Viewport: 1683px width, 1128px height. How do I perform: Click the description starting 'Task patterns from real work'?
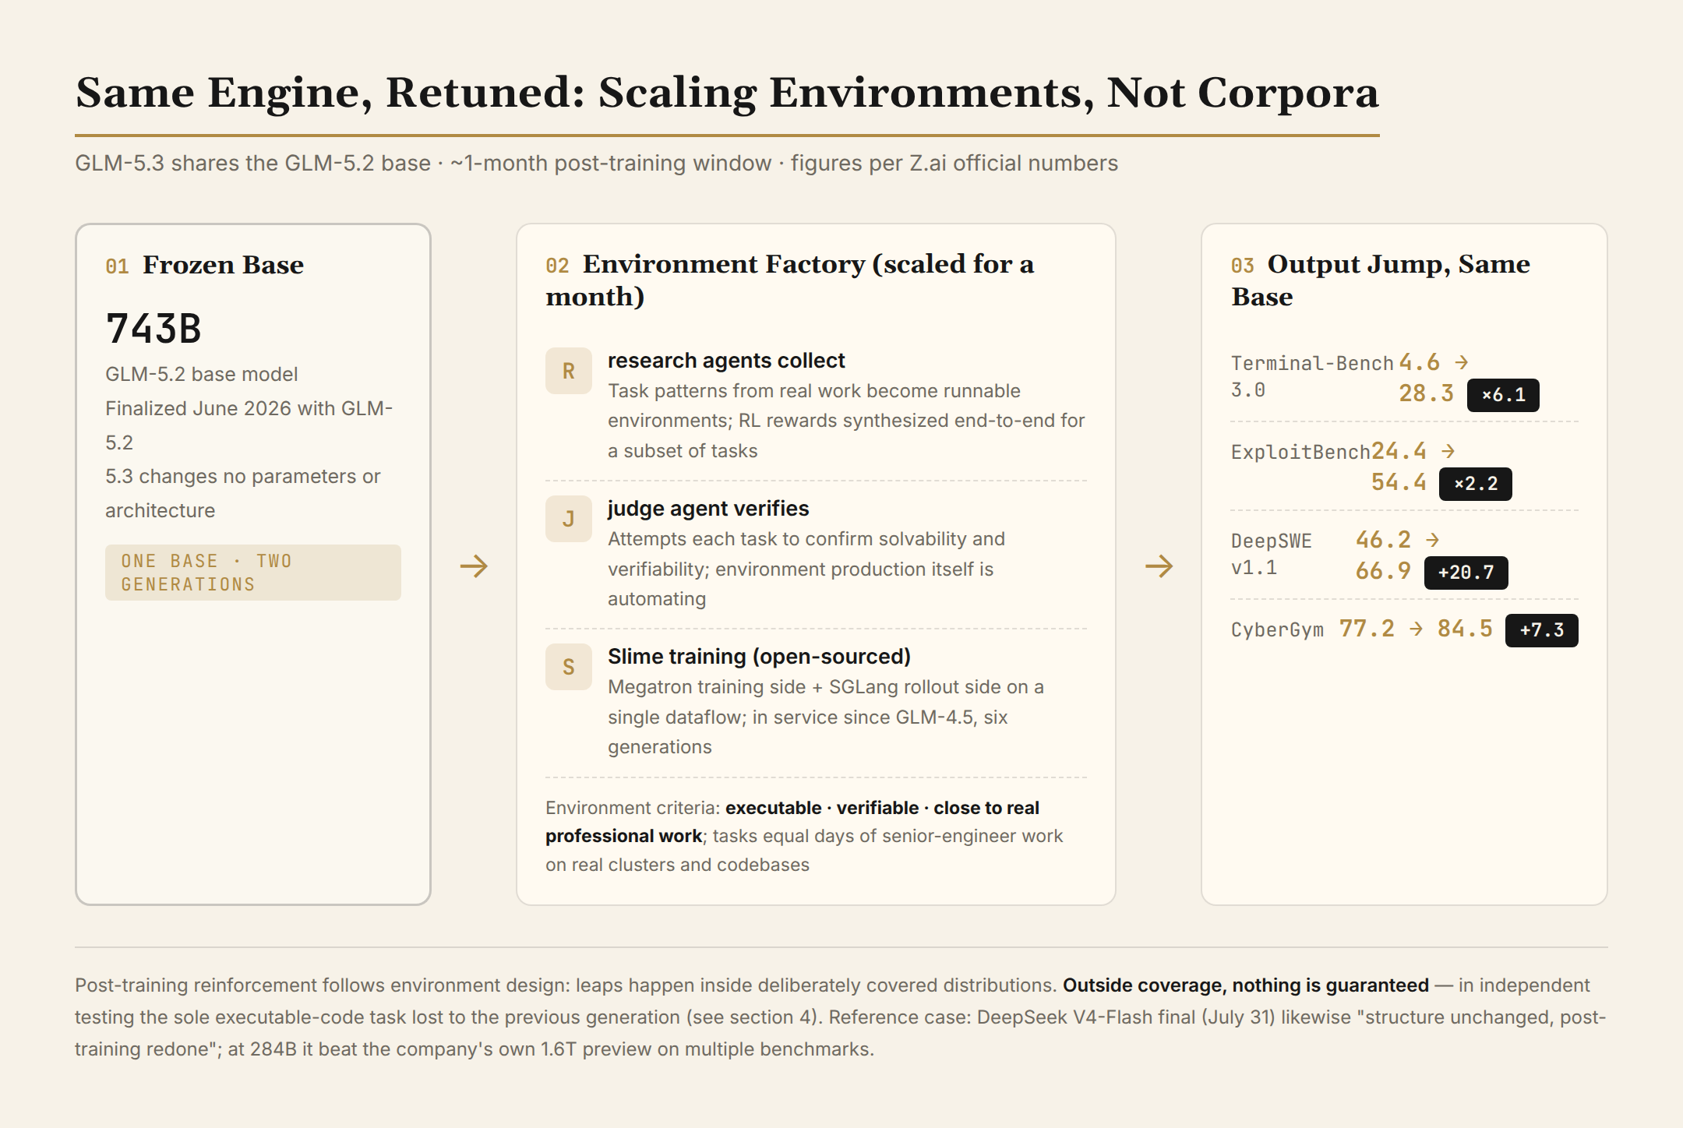[846, 421]
